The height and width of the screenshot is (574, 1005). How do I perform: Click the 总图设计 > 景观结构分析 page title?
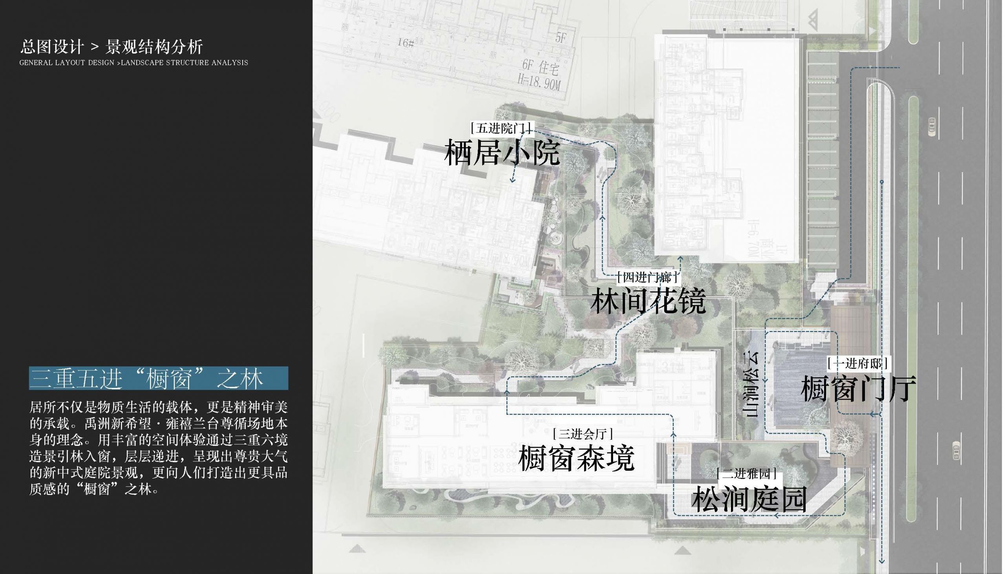point(111,47)
